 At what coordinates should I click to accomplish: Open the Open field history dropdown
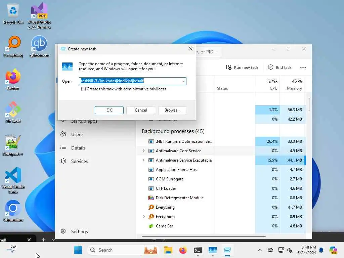coord(183,81)
